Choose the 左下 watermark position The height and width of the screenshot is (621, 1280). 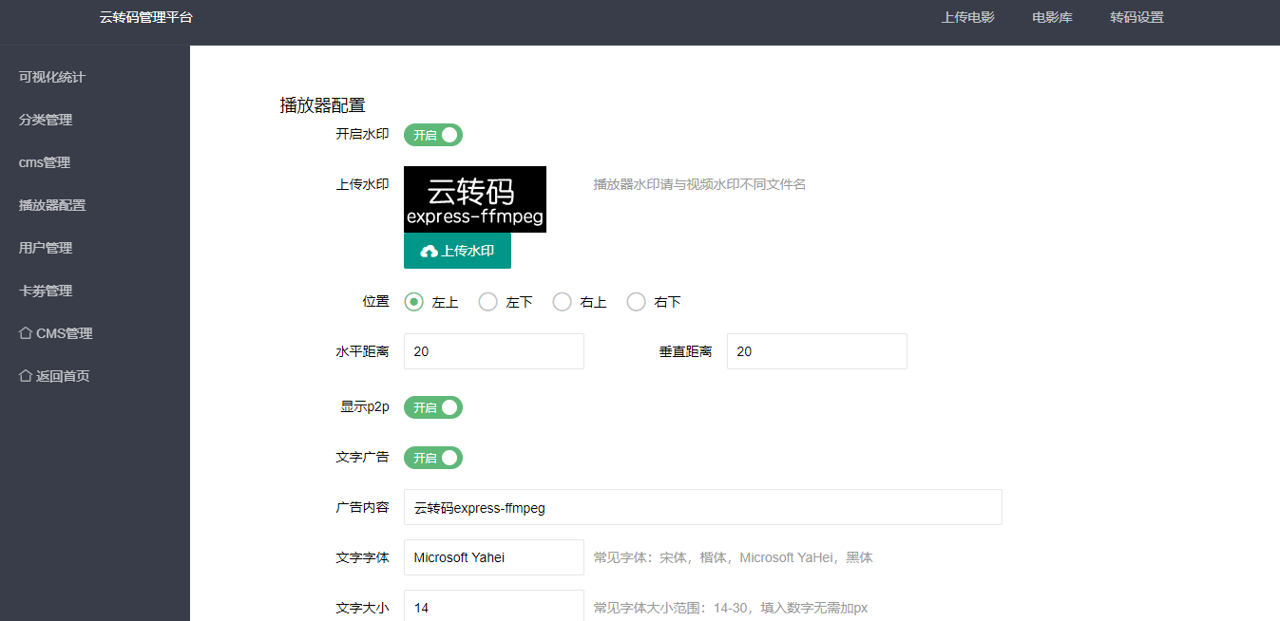[487, 302]
